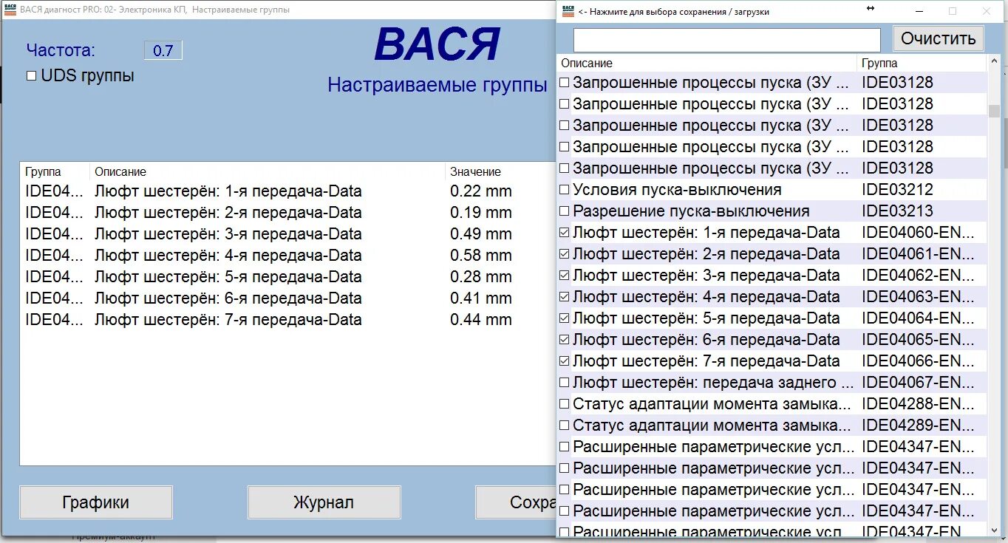1008x543 pixels.
Task: Open the Журнал button
Action: 324,502
